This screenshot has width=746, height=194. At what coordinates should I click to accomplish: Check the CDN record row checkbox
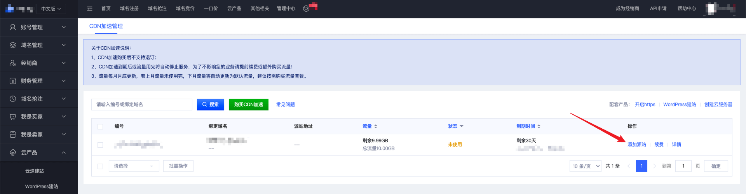100,145
